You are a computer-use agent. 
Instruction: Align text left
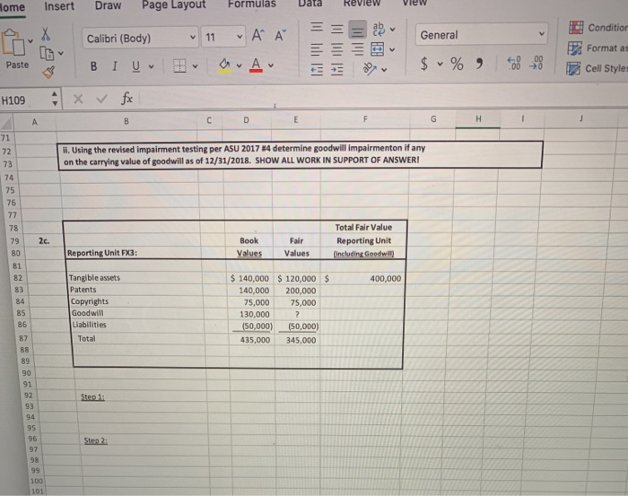(x=317, y=49)
